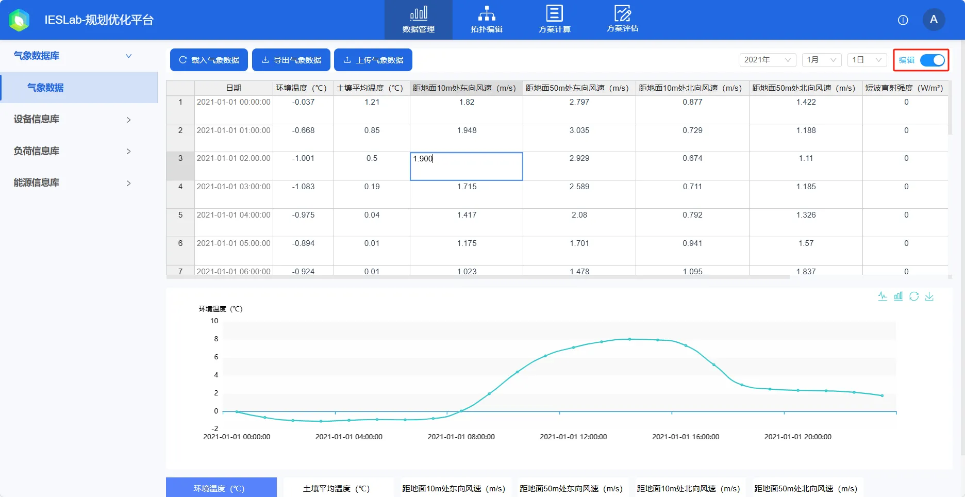Click the 距地面50m处东向风速 column header

point(579,88)
